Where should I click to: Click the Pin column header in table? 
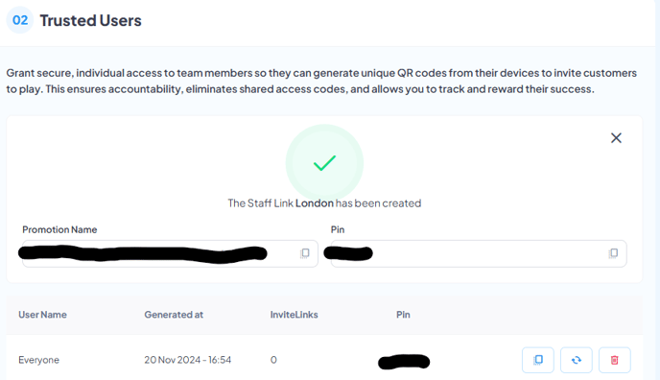pos(403,315)
